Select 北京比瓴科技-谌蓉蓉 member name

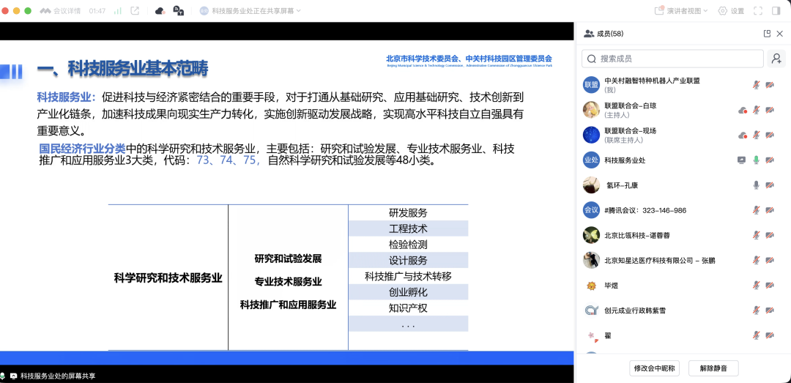pyautogui.click(x=637, y=235)
